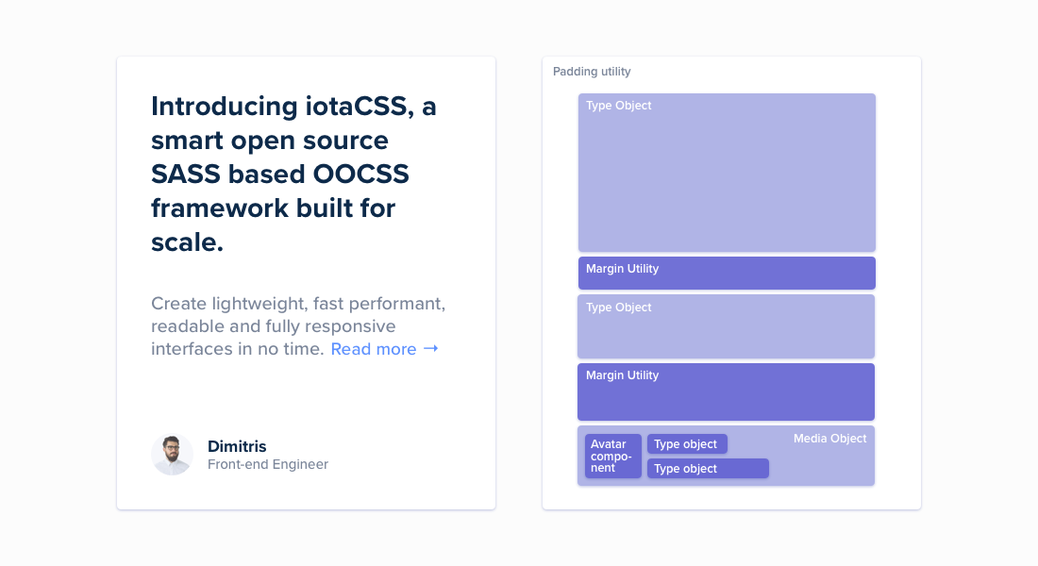Click the upper Type object chip inside Media Object

(687, 443)
